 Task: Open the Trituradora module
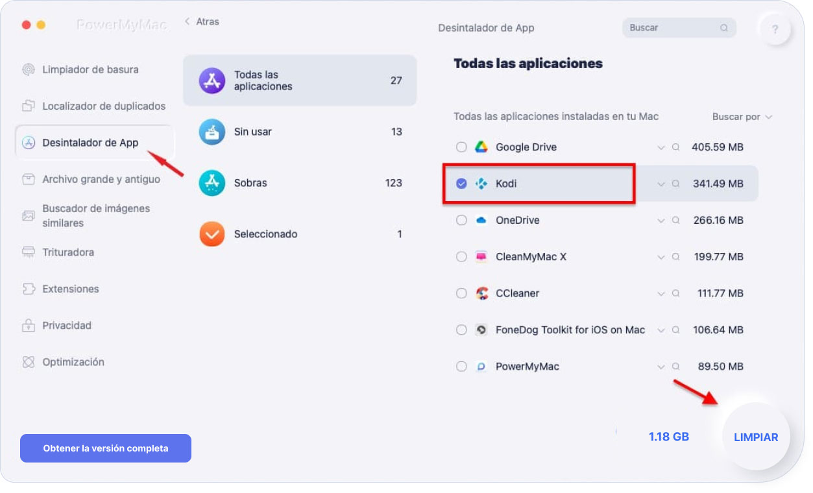[x=68, y=252]
